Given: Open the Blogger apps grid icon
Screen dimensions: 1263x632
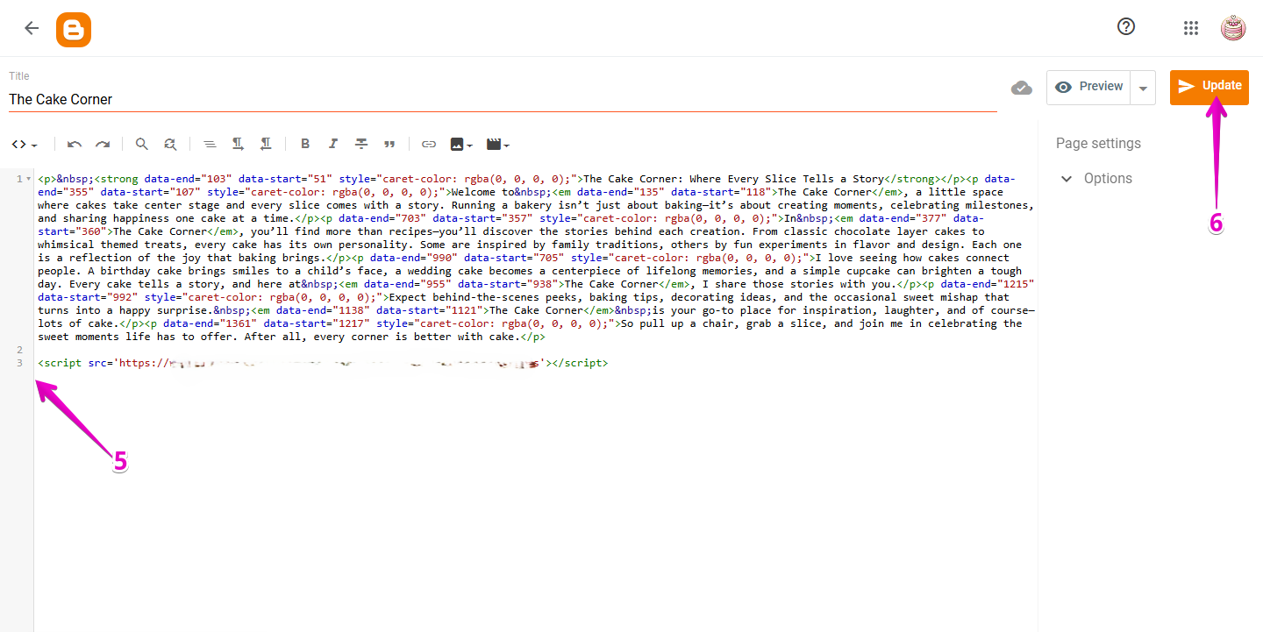Looking at the screenshot, I should coord(1191,27).
